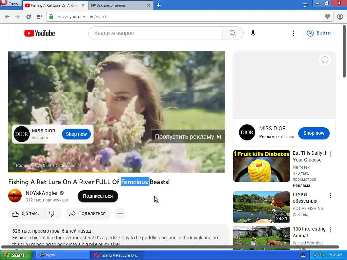The image size is (347, 260).
Task: Click the Ne Yesek channel name
Action: click(301, 167)
